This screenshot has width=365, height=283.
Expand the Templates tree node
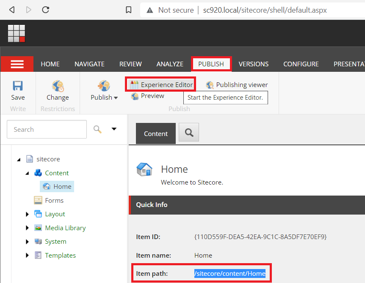(x=28, y=256)
